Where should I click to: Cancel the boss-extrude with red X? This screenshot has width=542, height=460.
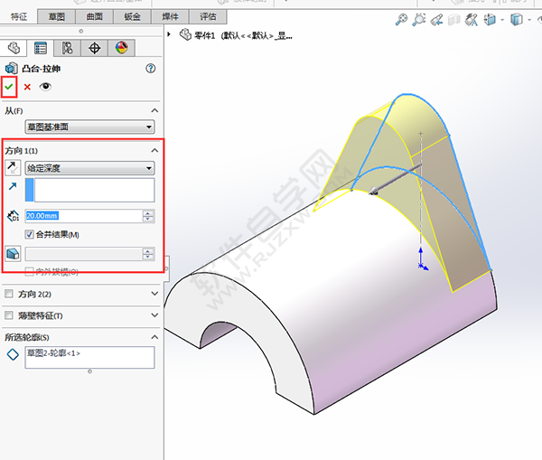[x=27, y=87]
